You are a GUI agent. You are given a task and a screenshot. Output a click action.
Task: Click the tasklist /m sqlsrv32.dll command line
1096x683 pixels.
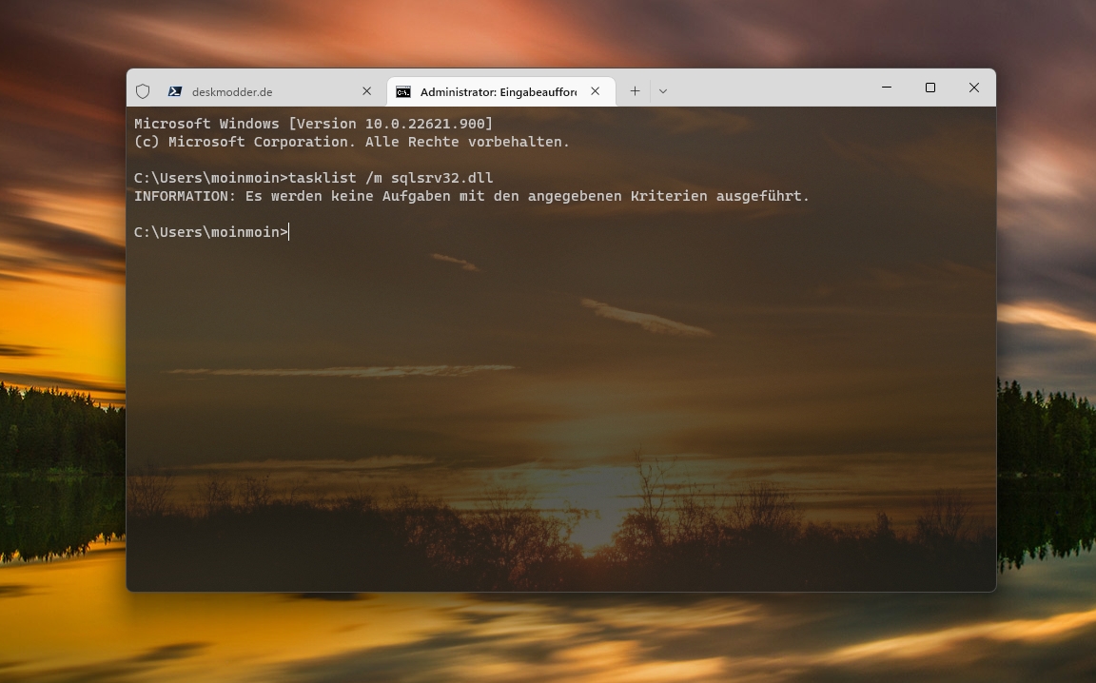point(313,178)
